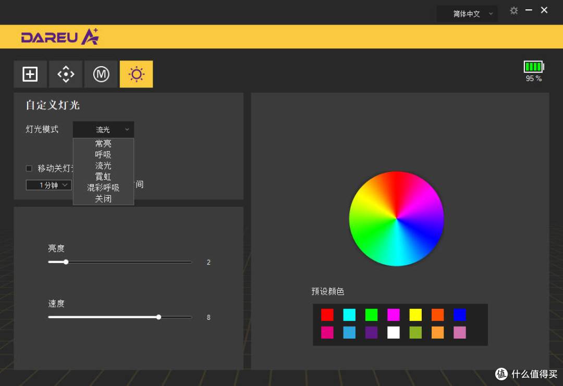Click brightness value 2
The height and width of the screenshot is (386, 563).
[x=209, y=262]
